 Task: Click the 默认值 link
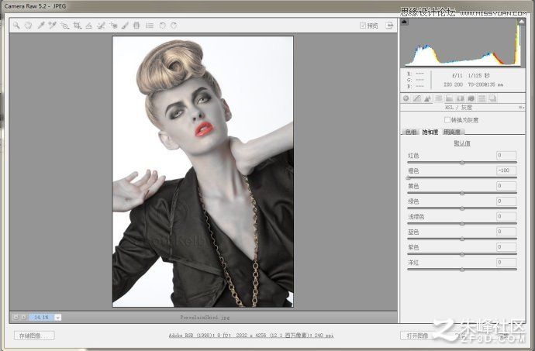462,143
